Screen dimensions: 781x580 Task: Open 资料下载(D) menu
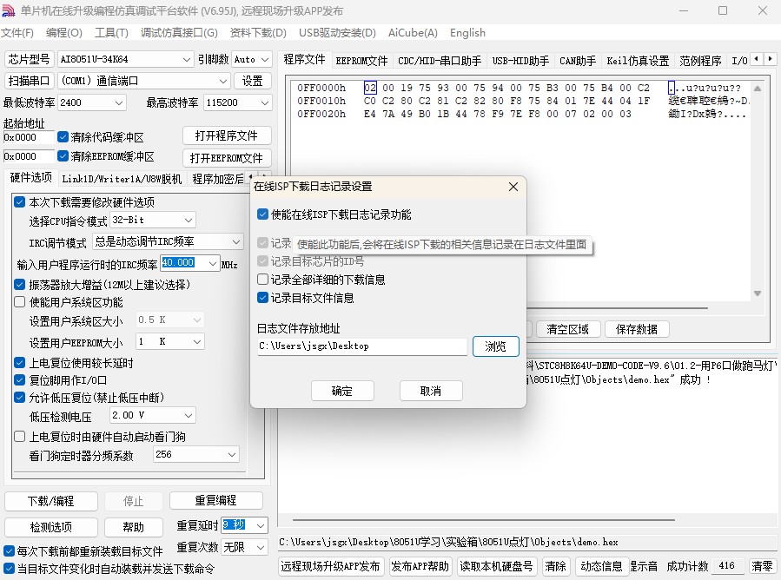point(258,33)
